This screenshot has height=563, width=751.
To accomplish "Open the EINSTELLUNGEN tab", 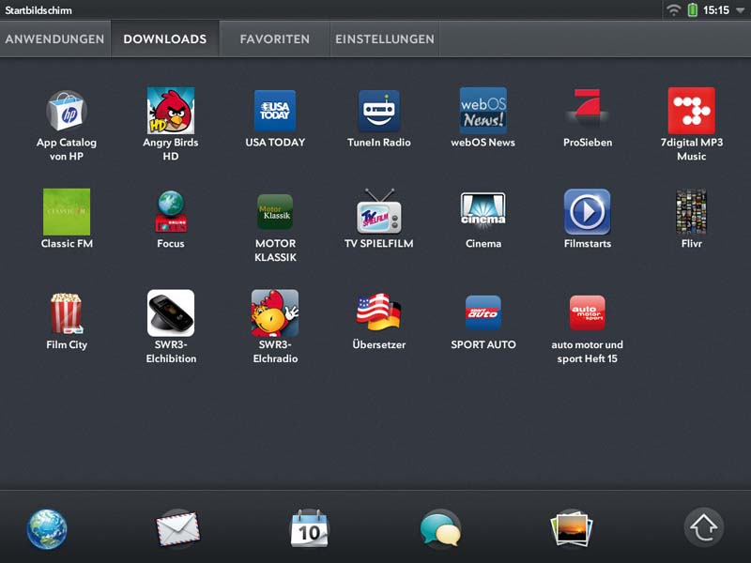I will coord(385,38).
